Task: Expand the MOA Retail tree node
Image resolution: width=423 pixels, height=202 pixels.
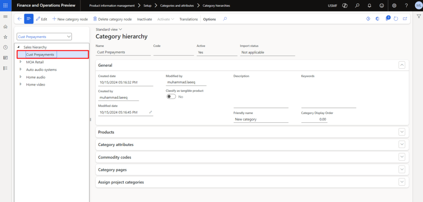Action: (21, 62)
